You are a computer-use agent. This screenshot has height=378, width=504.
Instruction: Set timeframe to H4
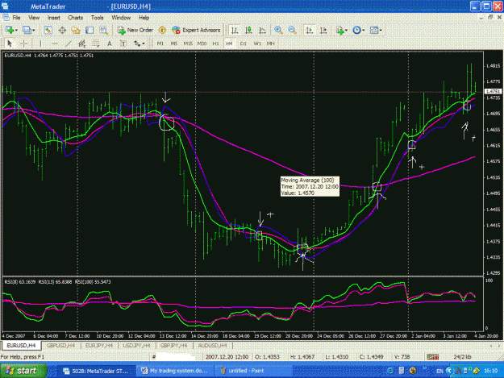tap(229, 44)
